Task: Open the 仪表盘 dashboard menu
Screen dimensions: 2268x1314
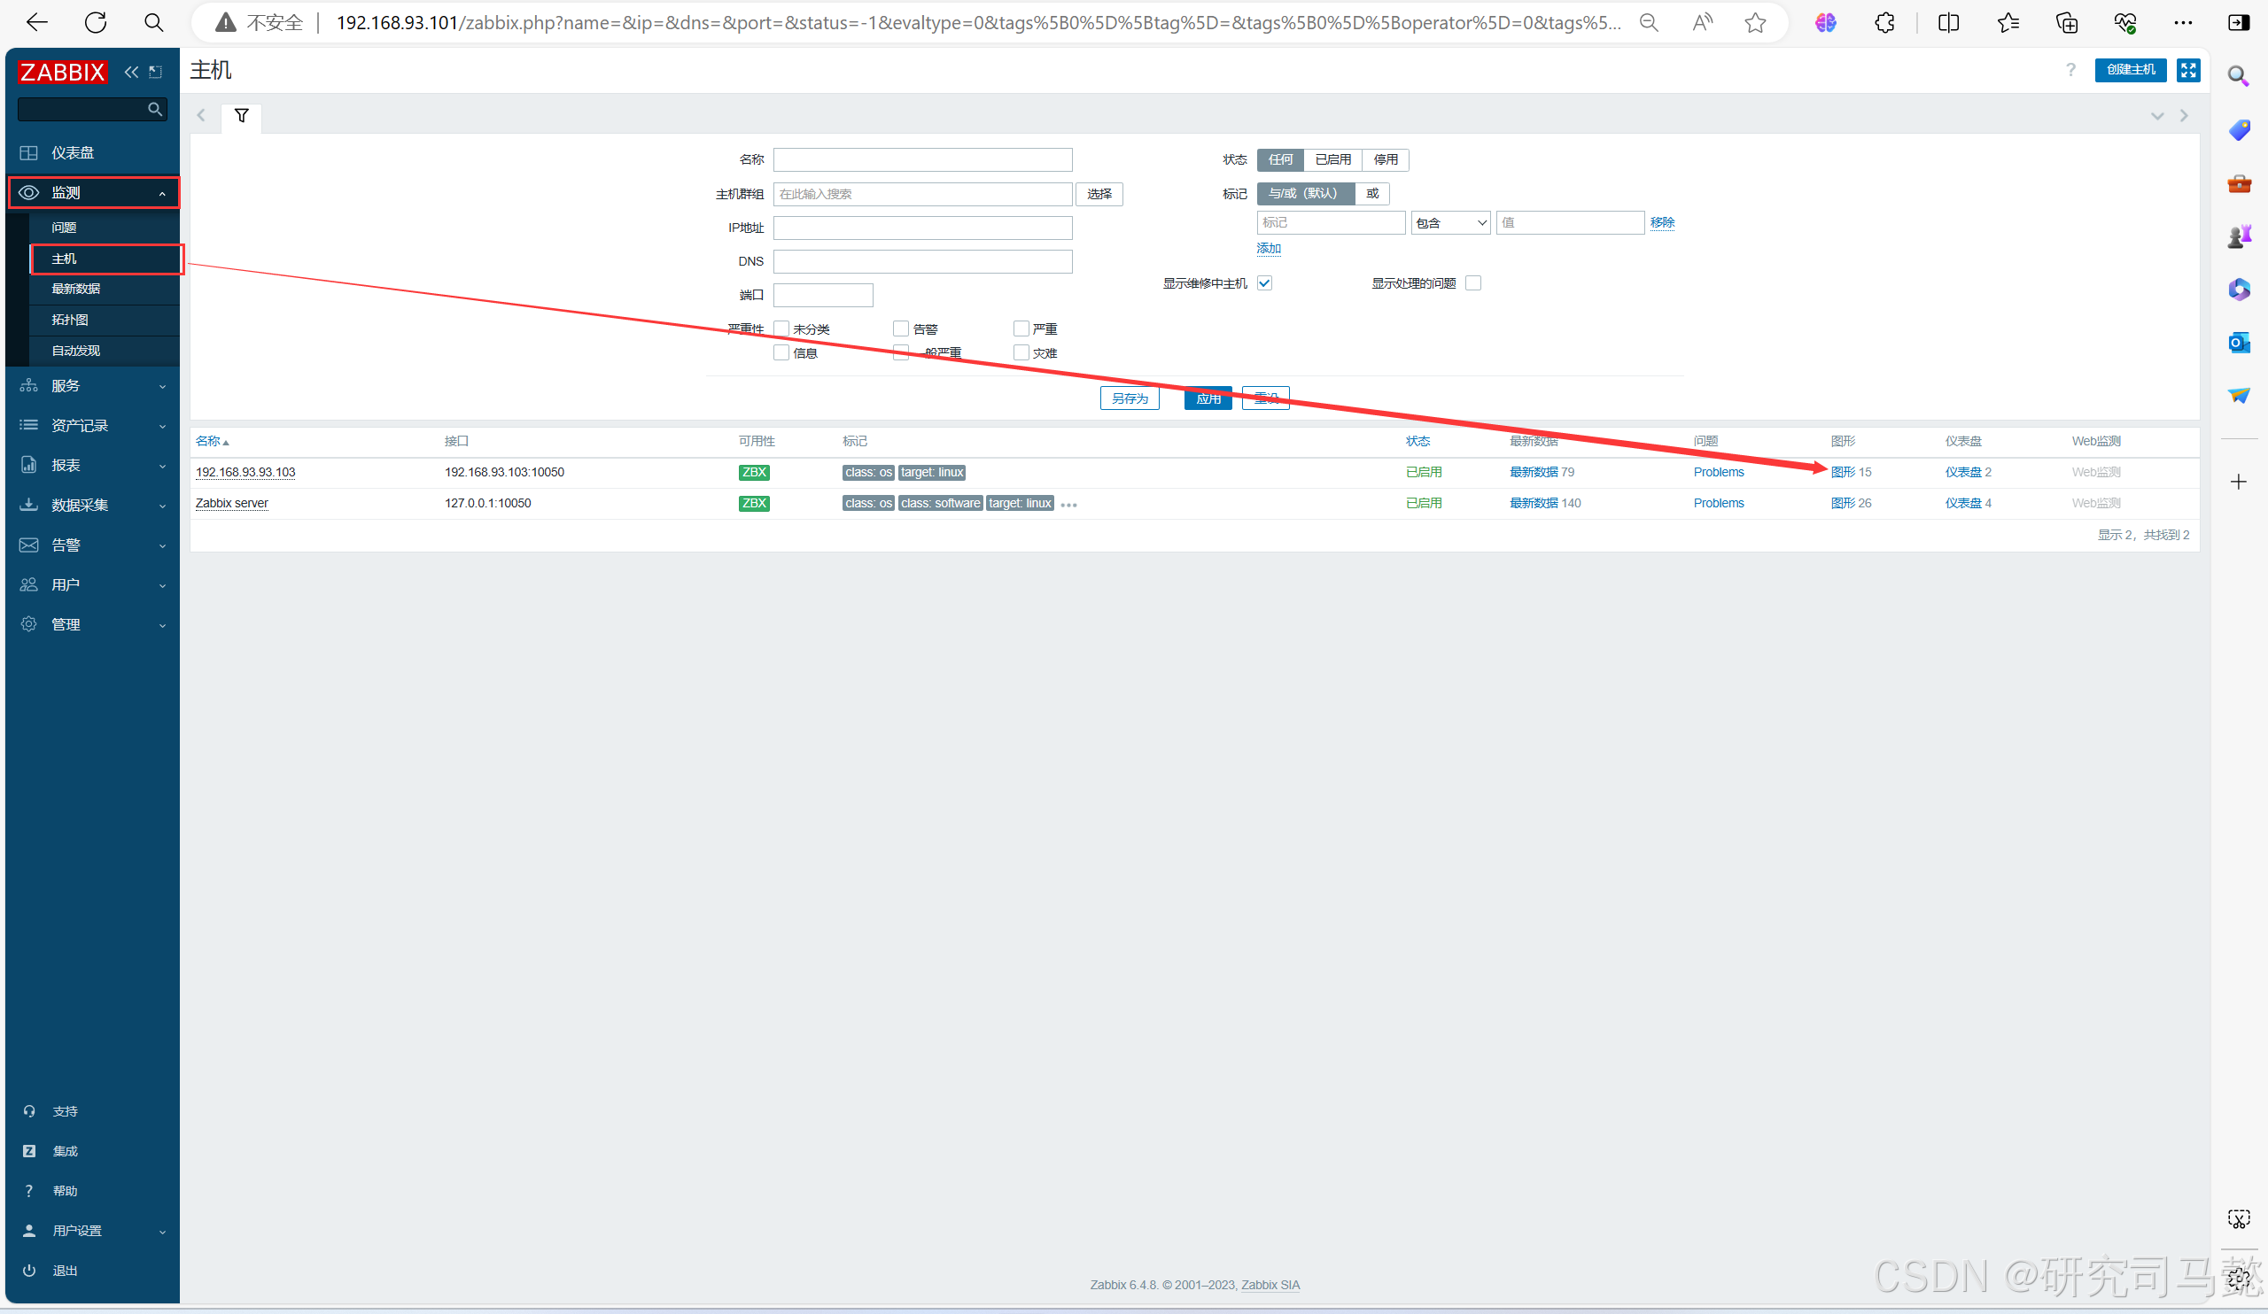Action: [x=93, y=153]
